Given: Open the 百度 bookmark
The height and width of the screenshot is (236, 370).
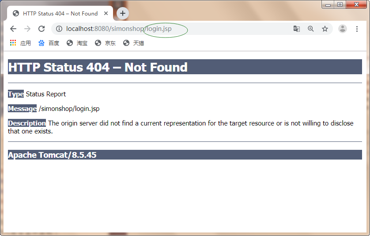Looking at the screenshot, I should tap(49, 43).
